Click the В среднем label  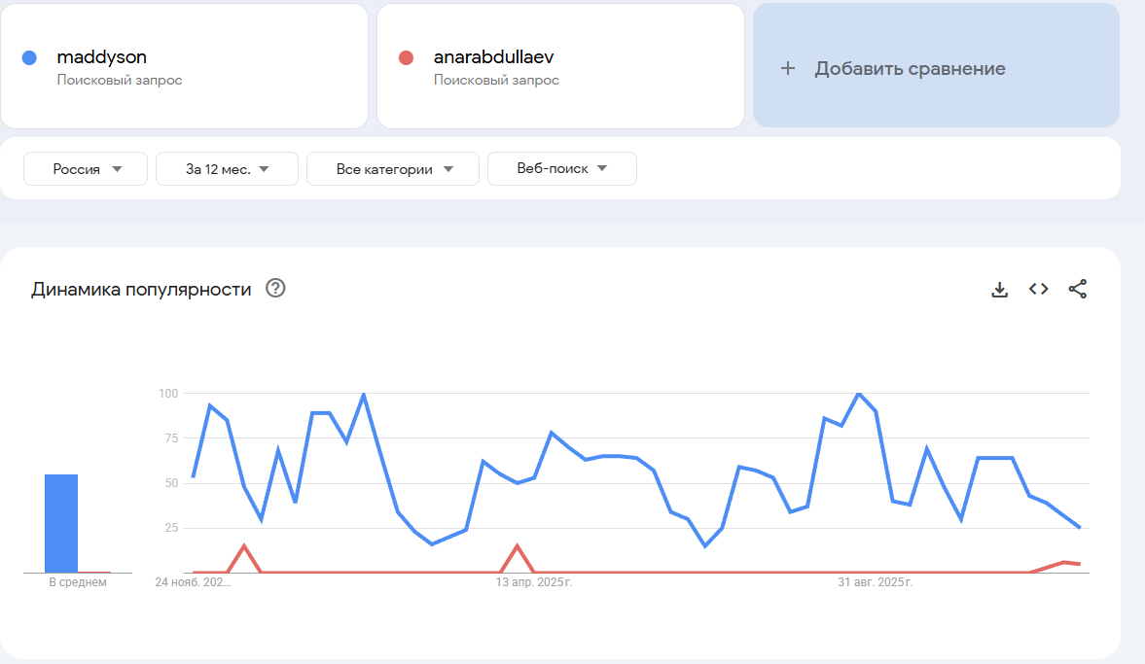pyautogui.click(x=78, y=582)
